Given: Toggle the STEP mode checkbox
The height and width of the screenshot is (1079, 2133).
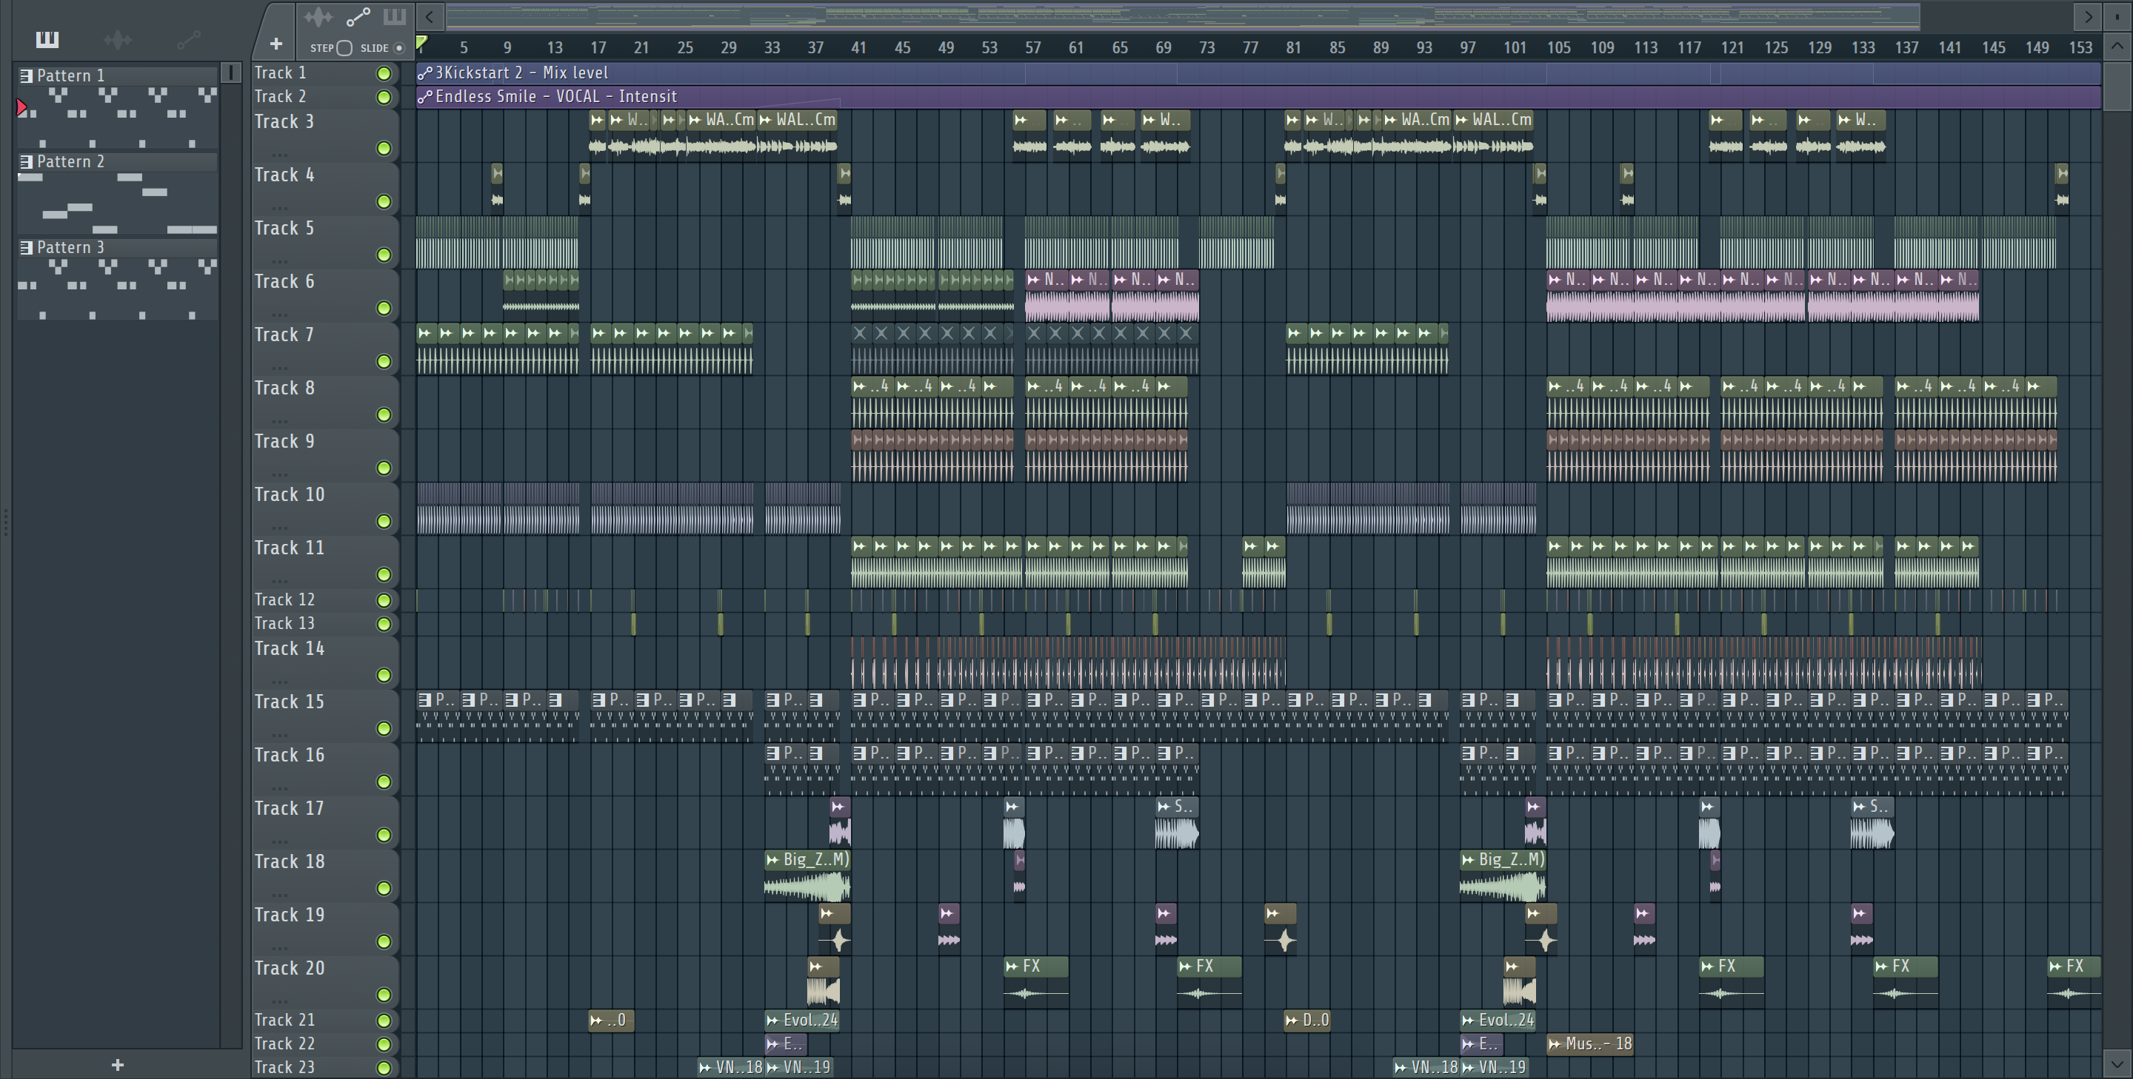Looking at the screenshot, I should pos(344,48).
